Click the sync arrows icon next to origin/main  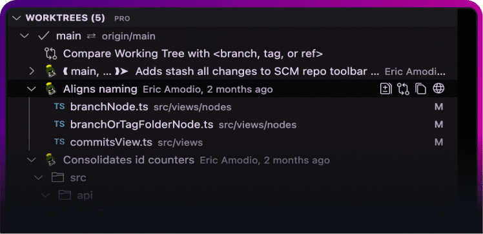91,36
